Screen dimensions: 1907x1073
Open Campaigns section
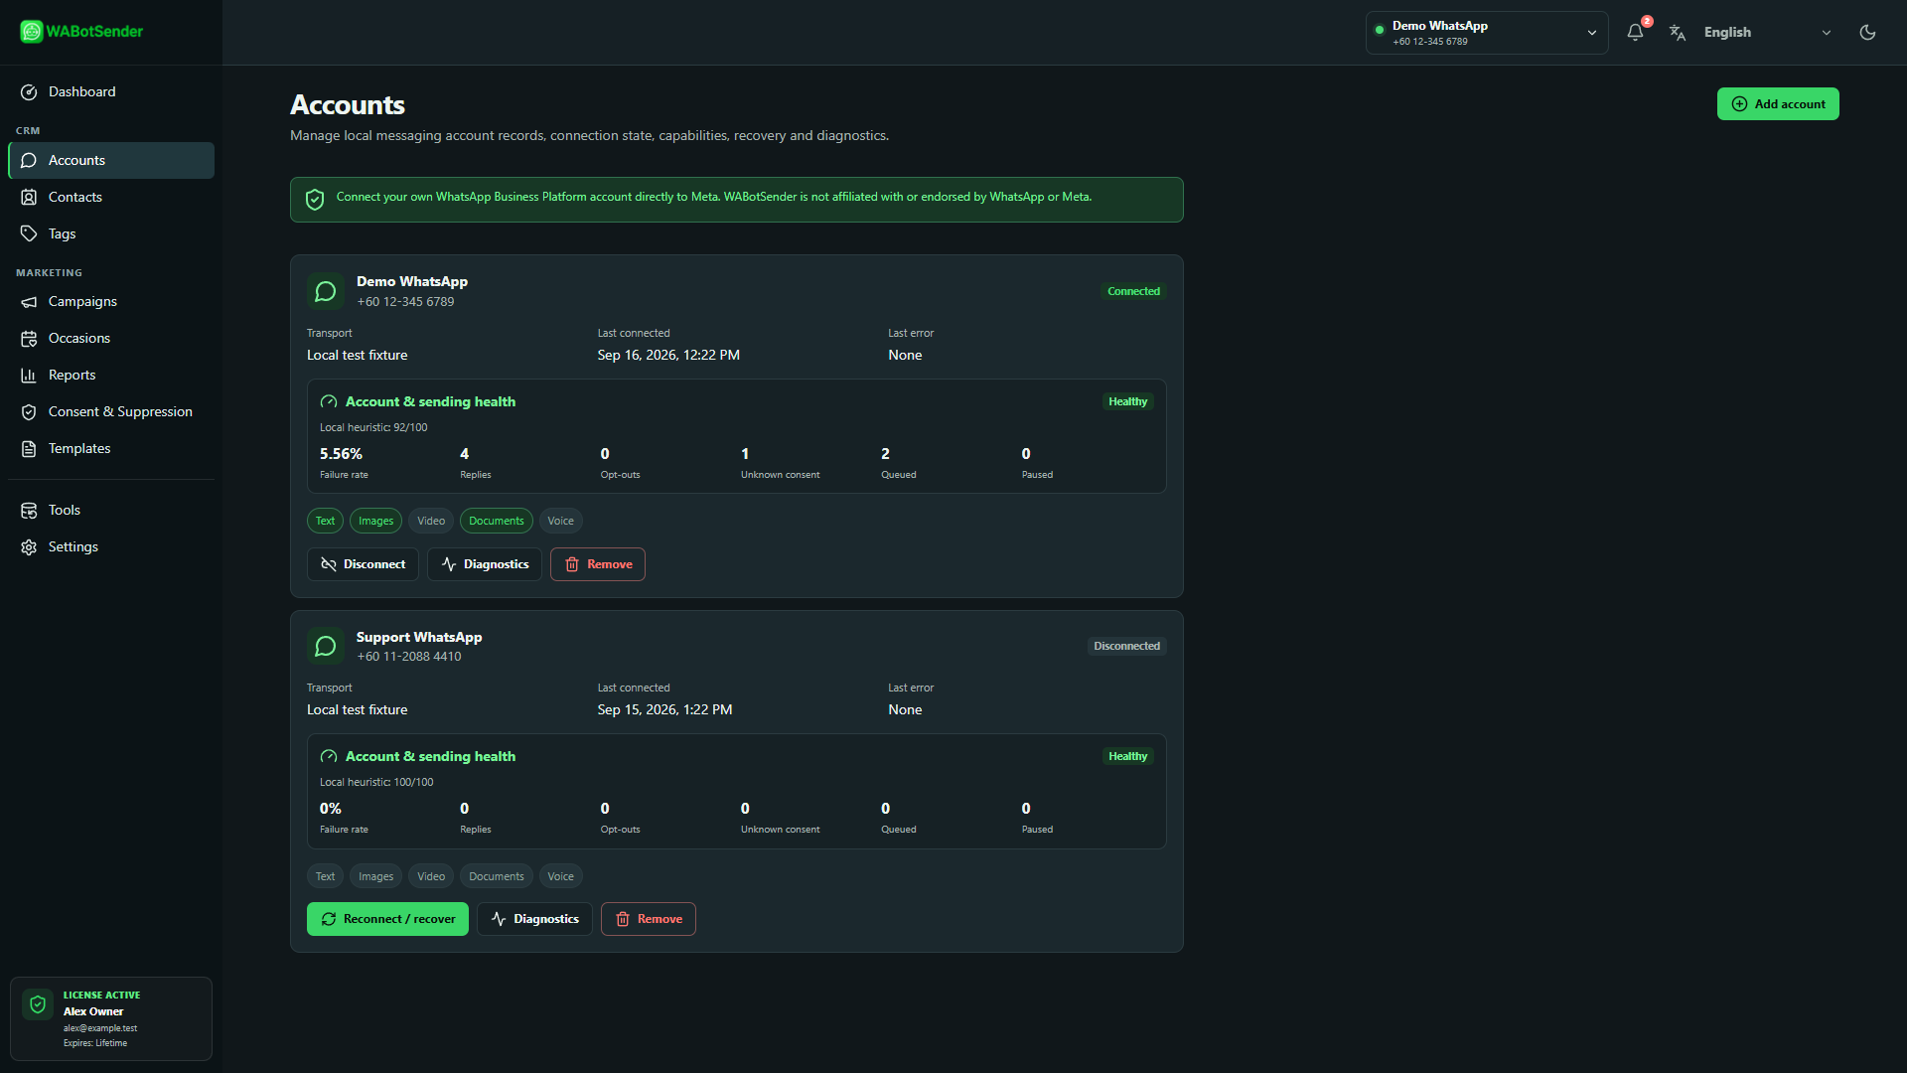(111, 301)
